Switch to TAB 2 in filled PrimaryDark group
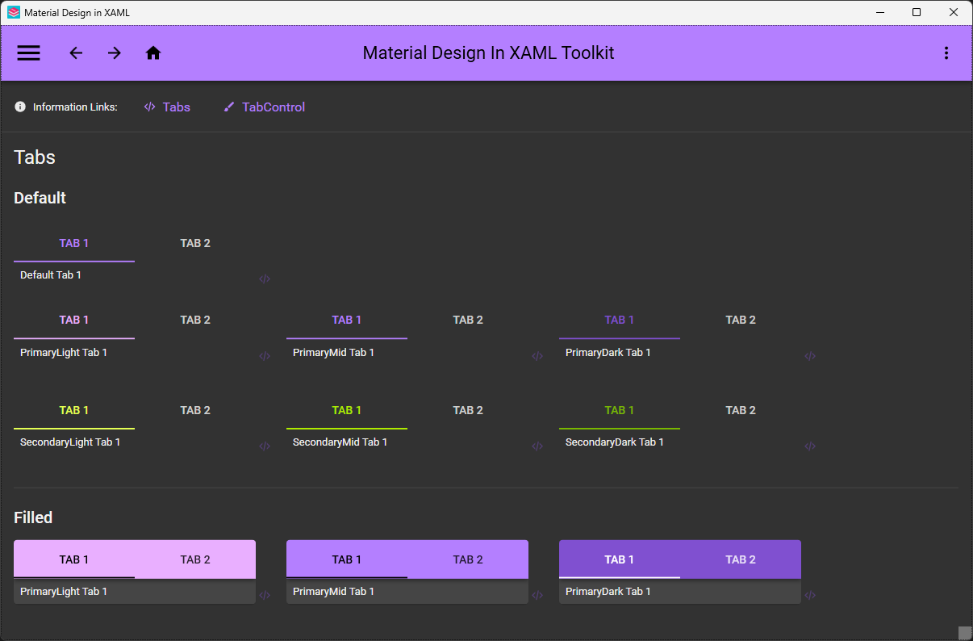The width and height of the screenshot is (973, 641). (x=741, y=559)
